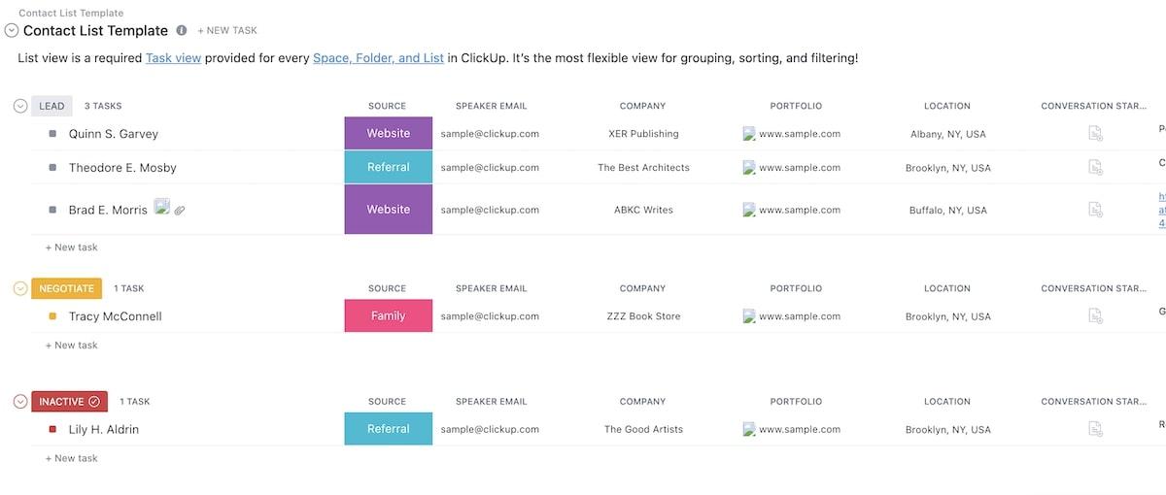Open the image thumbnail beside Brad E. Morris
1166x495 pixels.
(161, 207)
